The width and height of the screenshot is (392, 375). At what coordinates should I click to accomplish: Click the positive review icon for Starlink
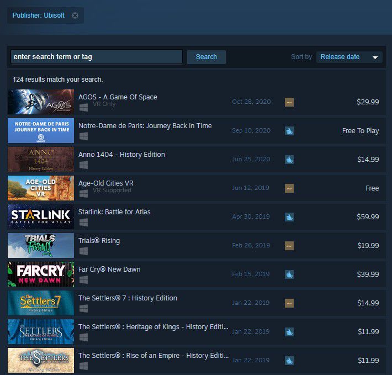pyautogui.click(x=289, y=217)
